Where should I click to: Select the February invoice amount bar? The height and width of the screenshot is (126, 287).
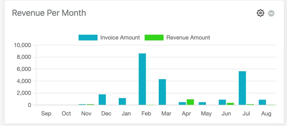point(142,79)
